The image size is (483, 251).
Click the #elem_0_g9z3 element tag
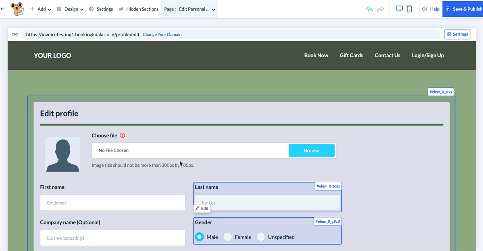click(x=327, y=222)
